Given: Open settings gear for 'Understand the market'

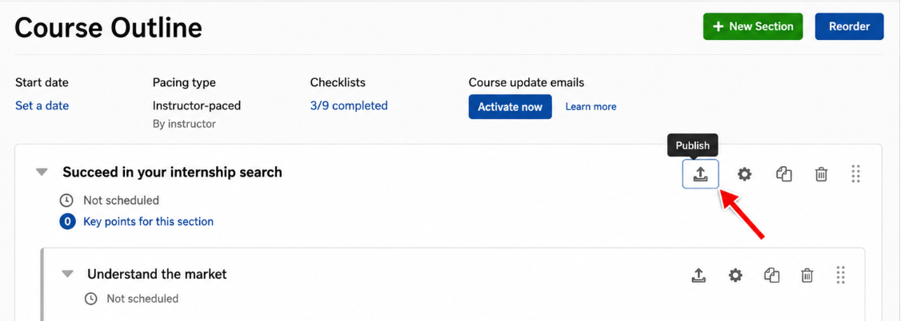Looking at the screenshot, I should click(x=735, y=275).
